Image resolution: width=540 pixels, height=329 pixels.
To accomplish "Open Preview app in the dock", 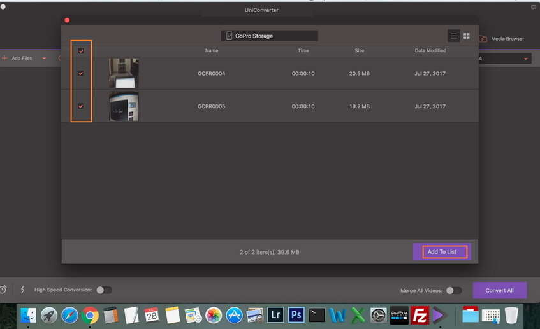I will [255, 315].
